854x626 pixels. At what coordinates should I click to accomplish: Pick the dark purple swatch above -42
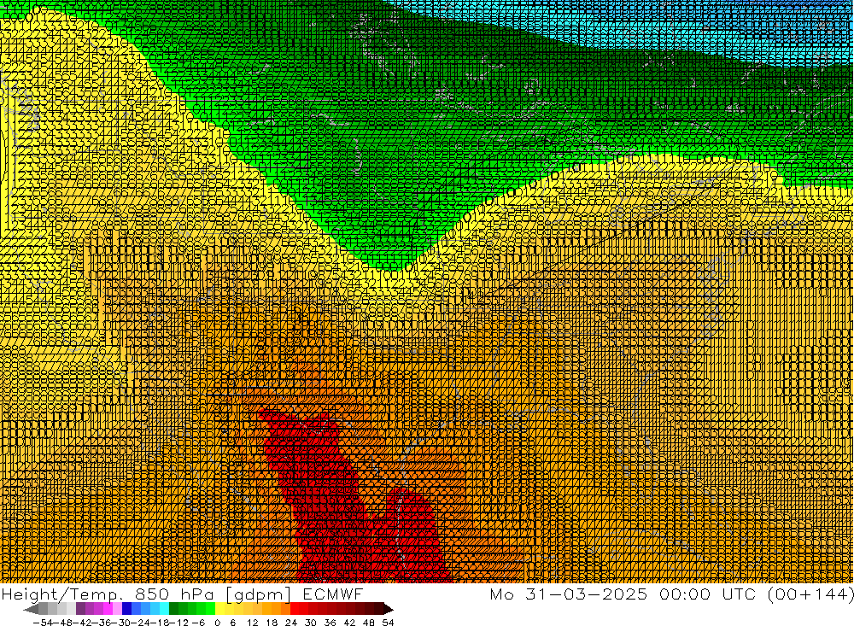80,609
